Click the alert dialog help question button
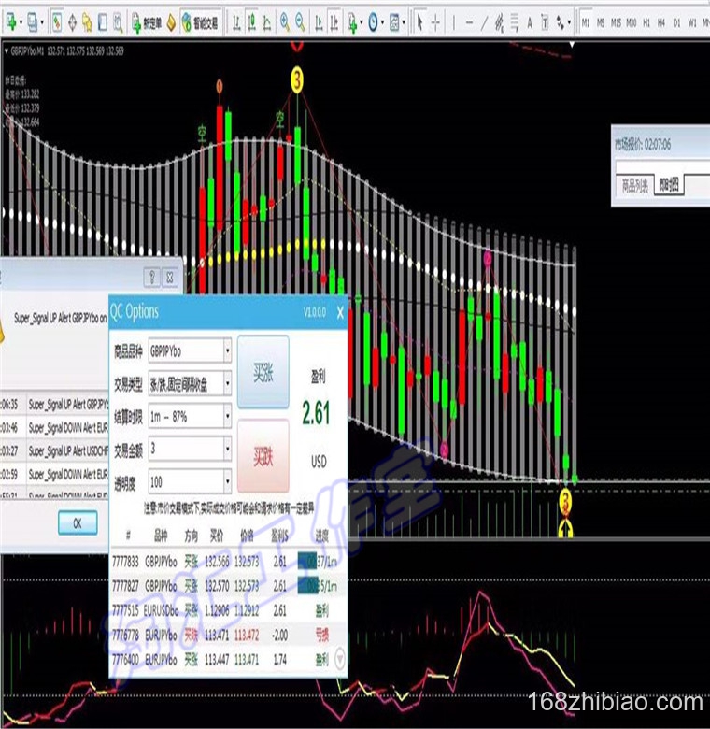Viewport: 710px width, 729px height. [x=152, y=277]
